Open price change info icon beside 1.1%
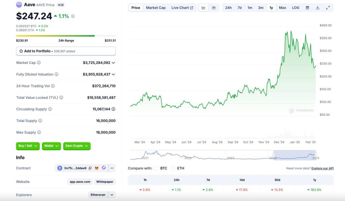 tap(73, 16)
